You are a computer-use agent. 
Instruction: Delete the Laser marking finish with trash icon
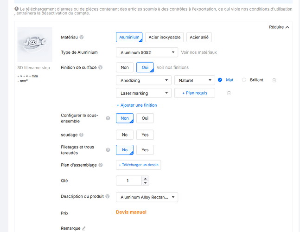click(229, 93)
